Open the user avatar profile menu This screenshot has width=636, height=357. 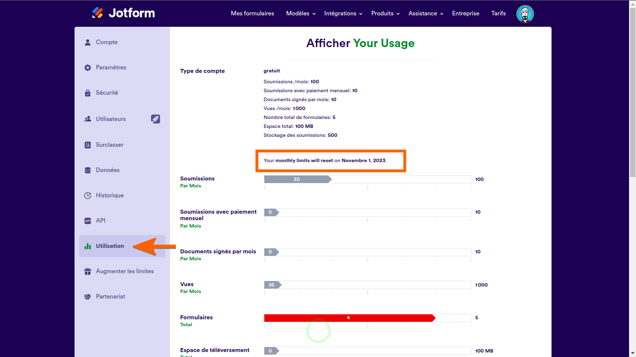[x=525, y=14]
